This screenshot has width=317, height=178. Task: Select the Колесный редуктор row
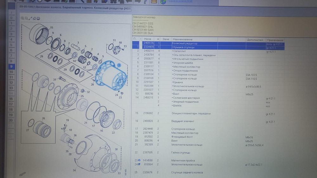tap(184, 43)
